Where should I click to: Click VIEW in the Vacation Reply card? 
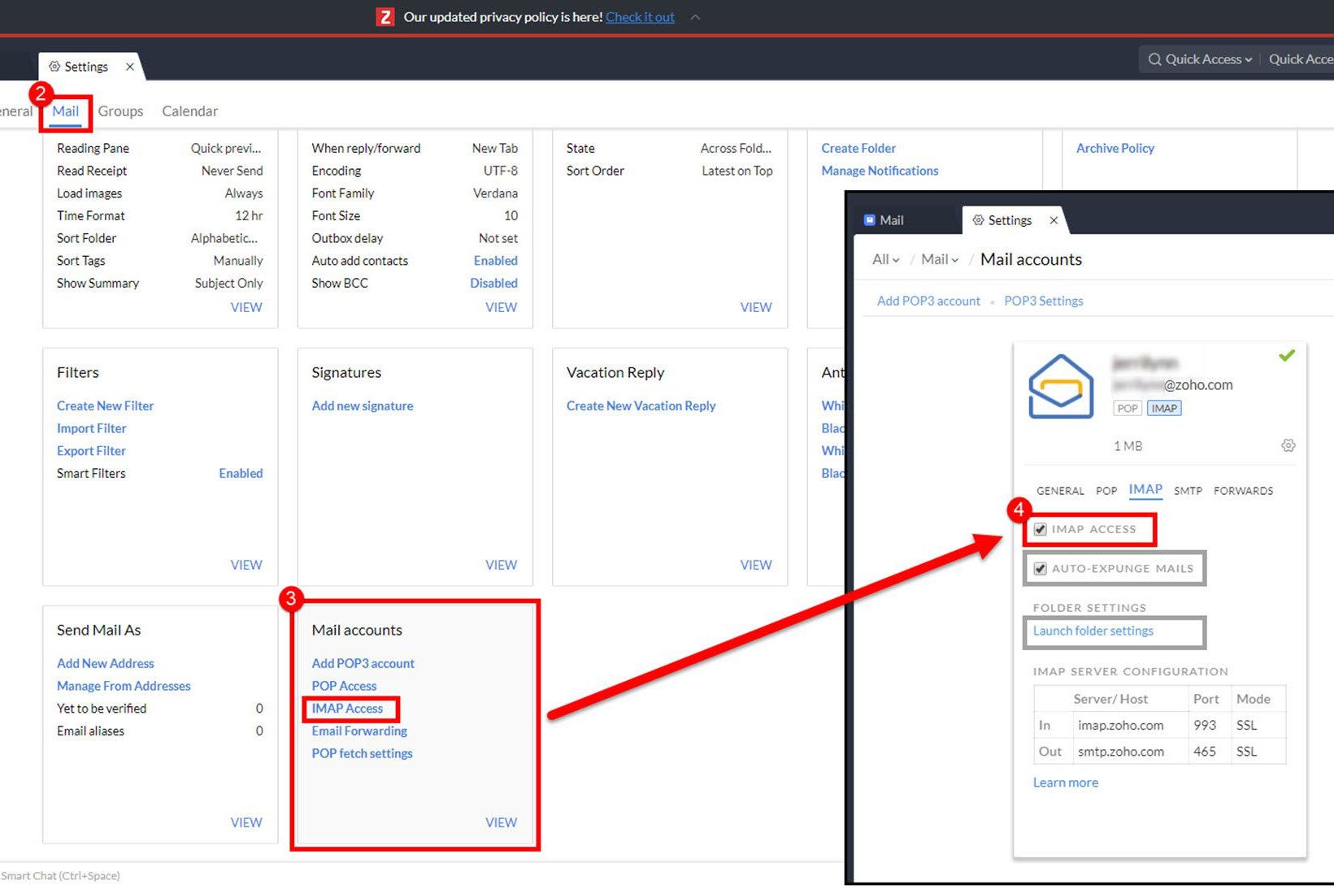pyautogui.click(x=756, y=565)
